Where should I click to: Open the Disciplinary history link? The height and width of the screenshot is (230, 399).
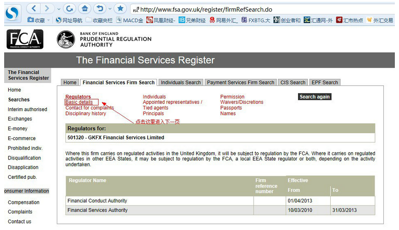[85, 113]
